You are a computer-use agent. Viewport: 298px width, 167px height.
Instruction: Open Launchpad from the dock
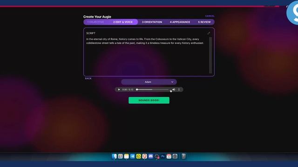point(120,156)
